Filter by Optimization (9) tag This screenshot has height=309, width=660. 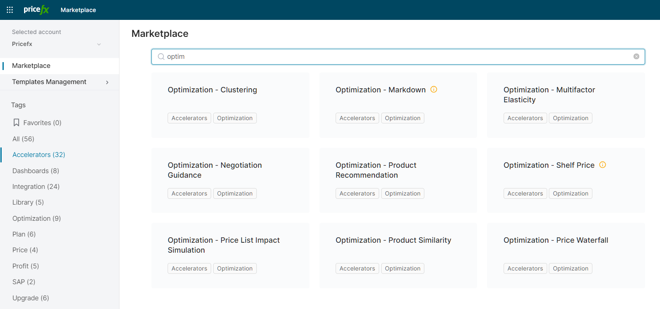(x=37, y=218)
